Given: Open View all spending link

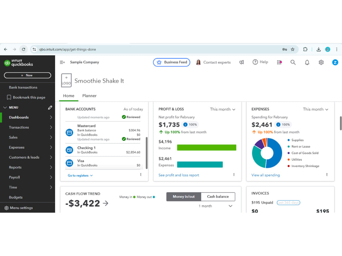Looking at the screenshot, I should point(265,175).
